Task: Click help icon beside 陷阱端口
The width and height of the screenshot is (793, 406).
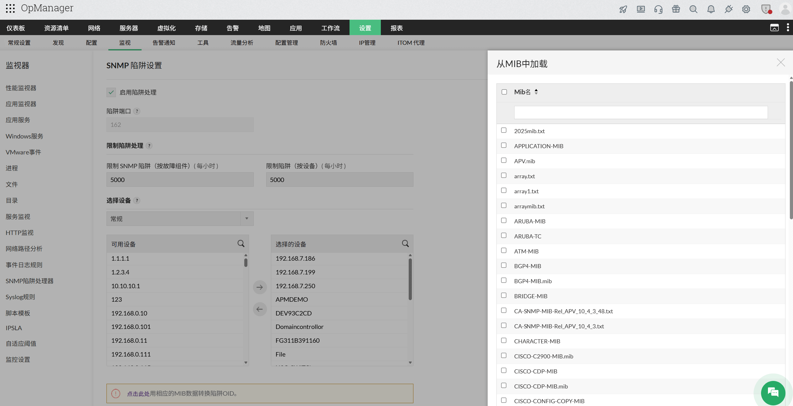Action: pos(137,111)
